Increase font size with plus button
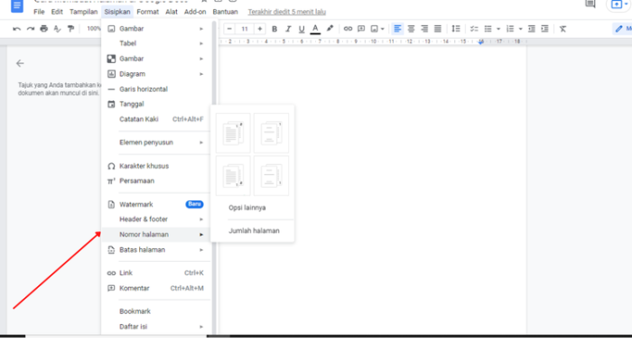This screenshot has height=361, width=632. [260, 29]
